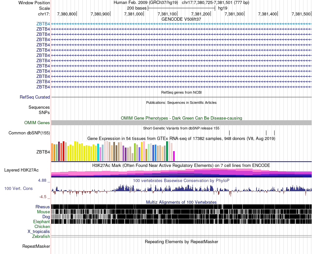The width and height of the screenshot is (312, 254).
Task: Click the Mouse alignment label
Action: point(43,212)
